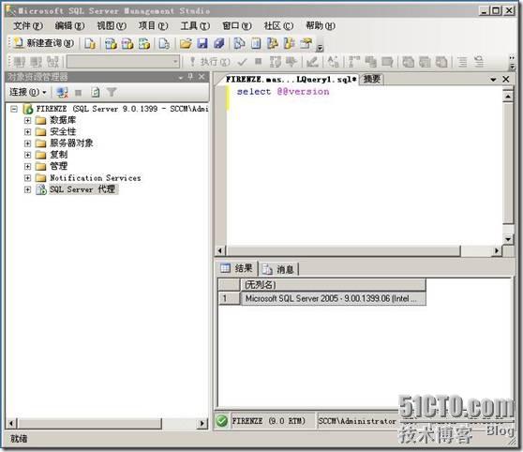The image size is (523, 452).
Task: Expand the 安全性 folder
Action: [28, 132]
